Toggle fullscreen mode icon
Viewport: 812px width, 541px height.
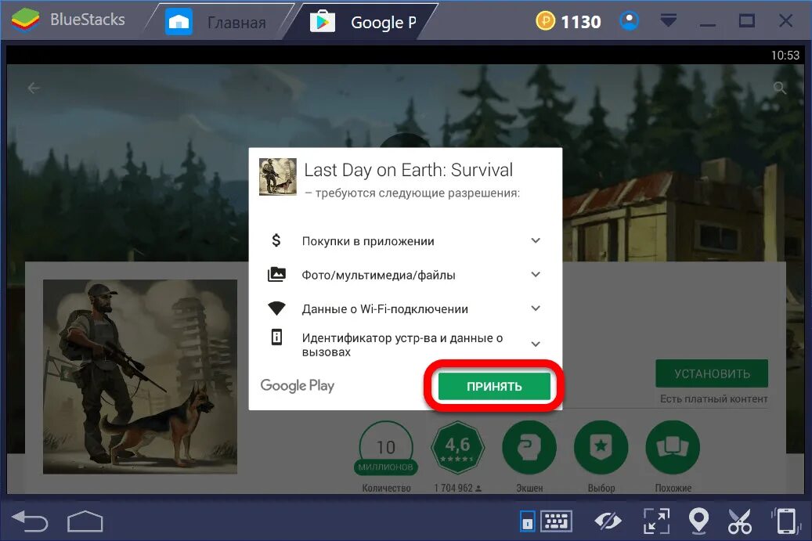click(x=656, y=521)
